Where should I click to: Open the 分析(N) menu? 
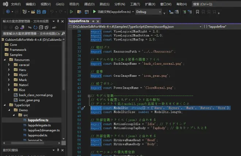pos(120,4)
